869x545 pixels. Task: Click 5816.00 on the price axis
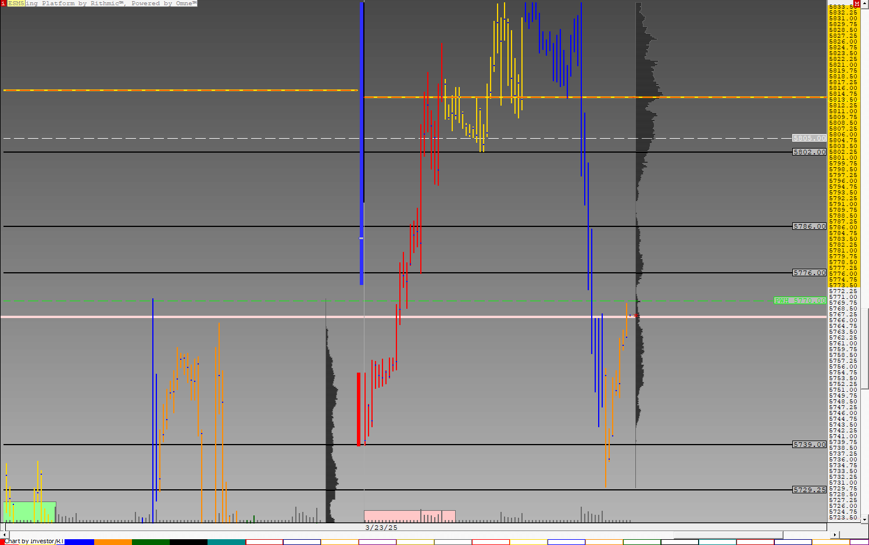click(x=843, y=88)
